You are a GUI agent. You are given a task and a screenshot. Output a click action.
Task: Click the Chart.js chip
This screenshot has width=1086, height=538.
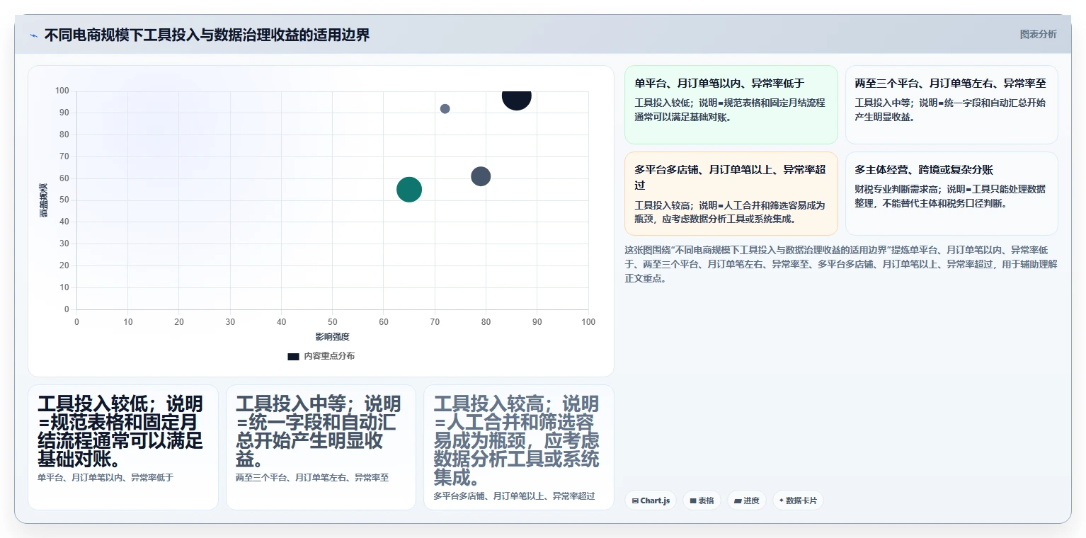[651, 500]
